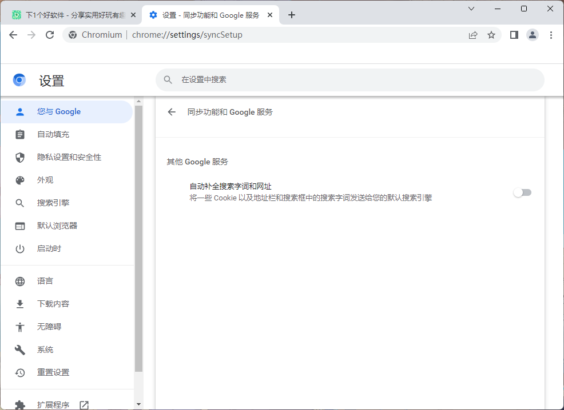Open 语言 language settings

pos(67,281)
